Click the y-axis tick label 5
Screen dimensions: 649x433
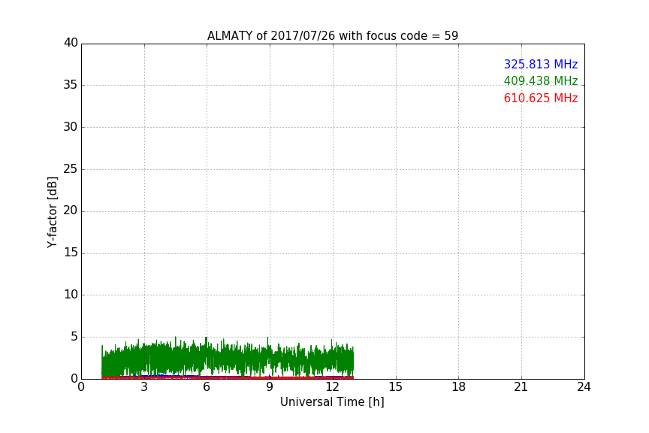(74, 337)
